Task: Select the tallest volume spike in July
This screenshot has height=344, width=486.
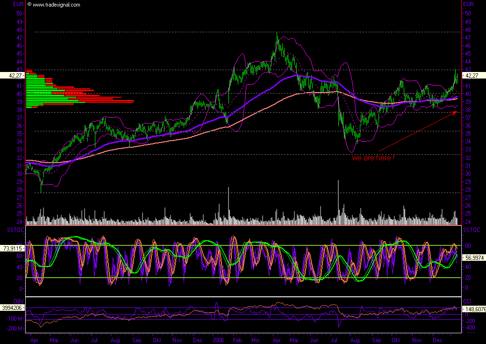Action: coord(337,196)
